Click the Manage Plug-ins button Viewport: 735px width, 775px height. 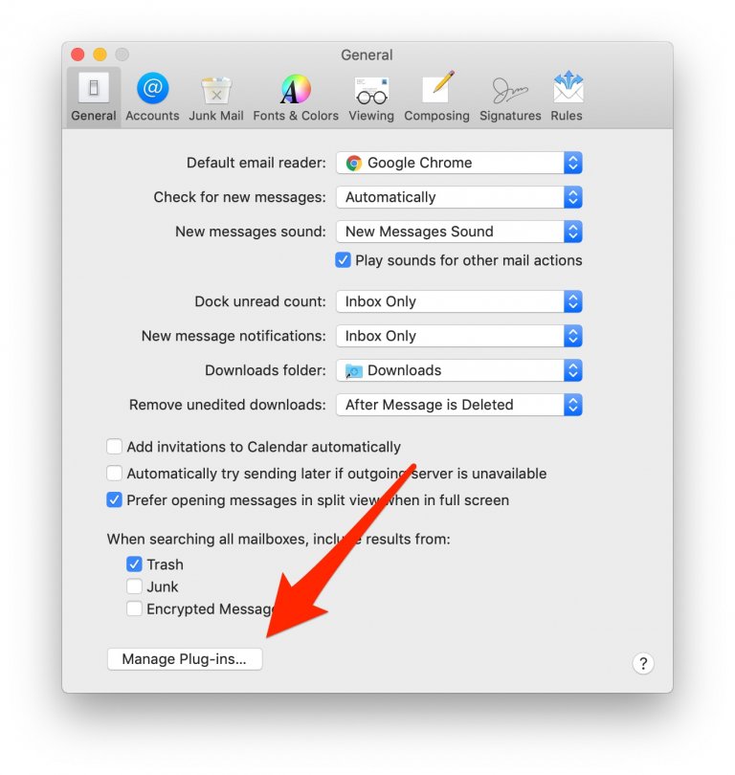[x=185, y=659]
